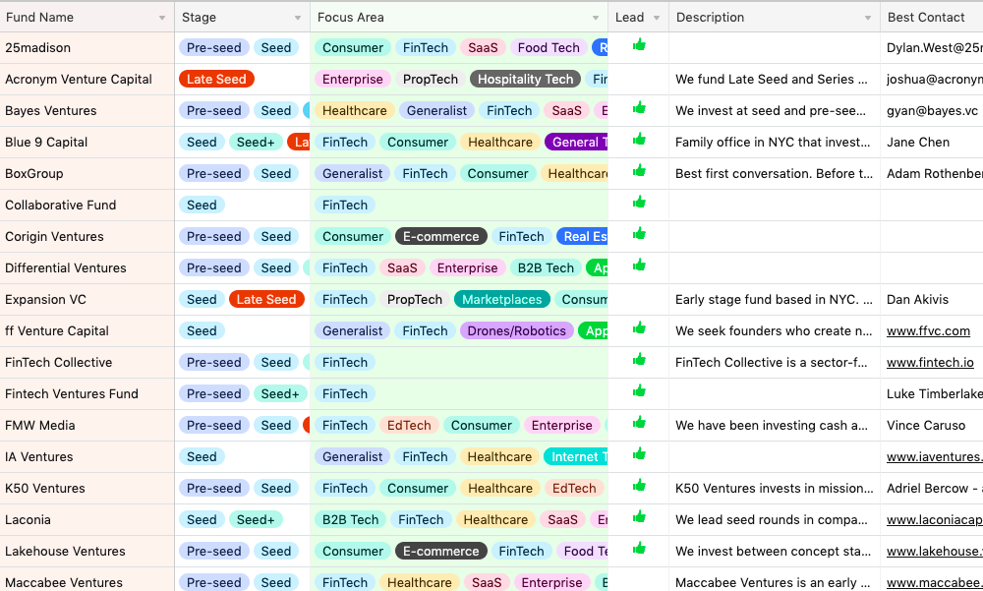Click the EdTech tag in FMW Media row
This screenshot has width=983, height=591.
pyautogui.click(x=409, y=425)
